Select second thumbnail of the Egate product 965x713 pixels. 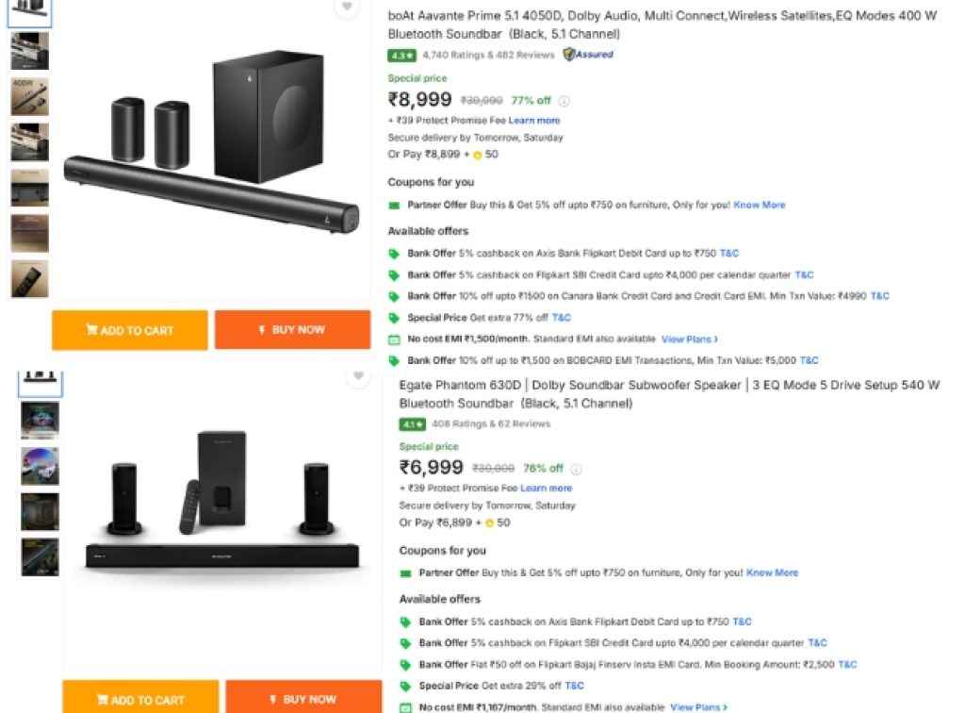[x=41, y=421]
